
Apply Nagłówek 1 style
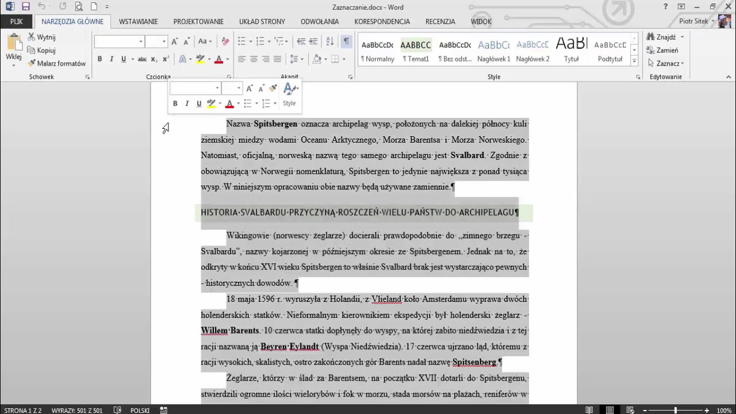[x=493, y=51]
